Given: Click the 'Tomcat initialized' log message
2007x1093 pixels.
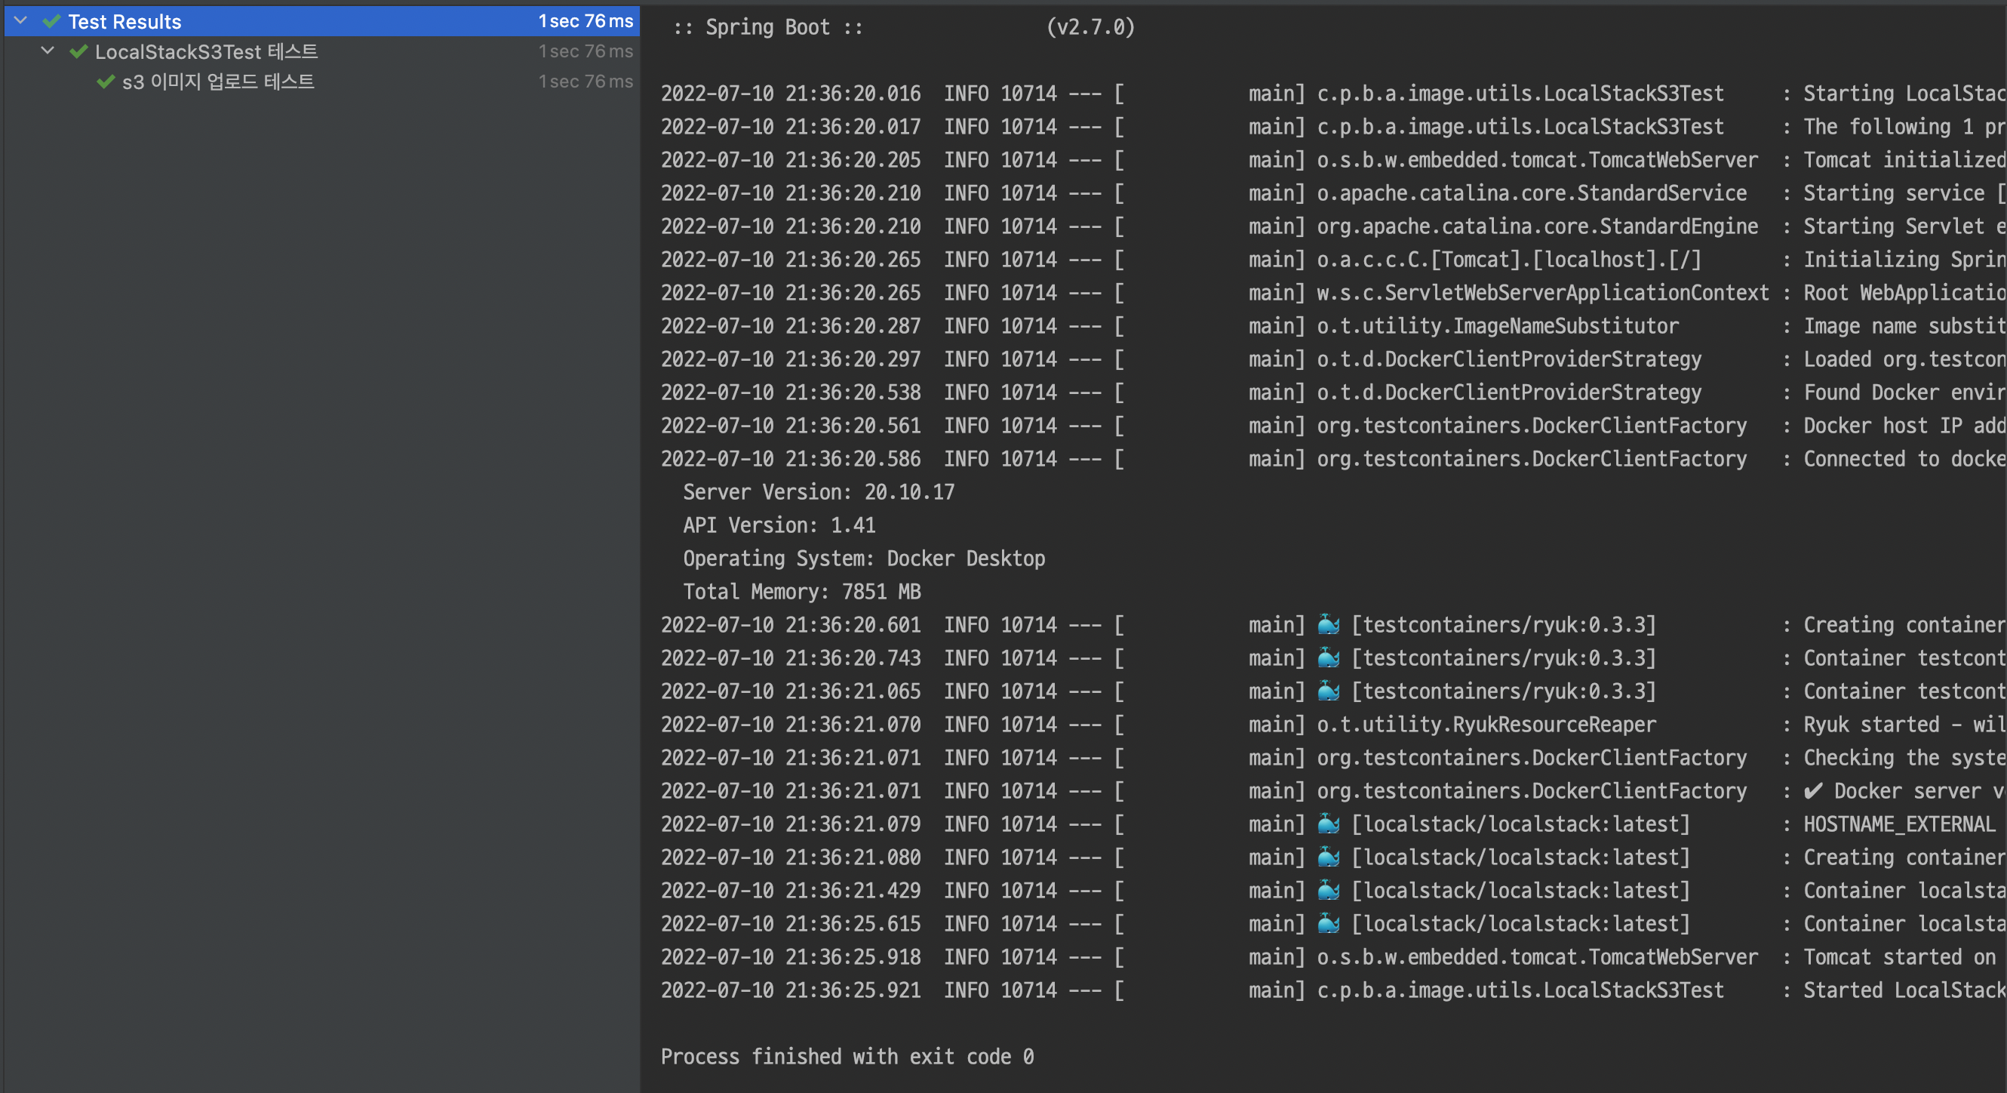Looking at the screenshot, I should (1904, 160).
